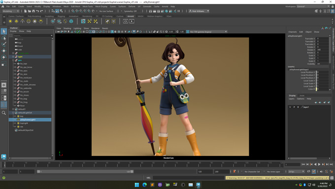The width and height of the screenshot is (335, 189).
Task: Open the No Character Set dropdown
Action: coord(253,172)
